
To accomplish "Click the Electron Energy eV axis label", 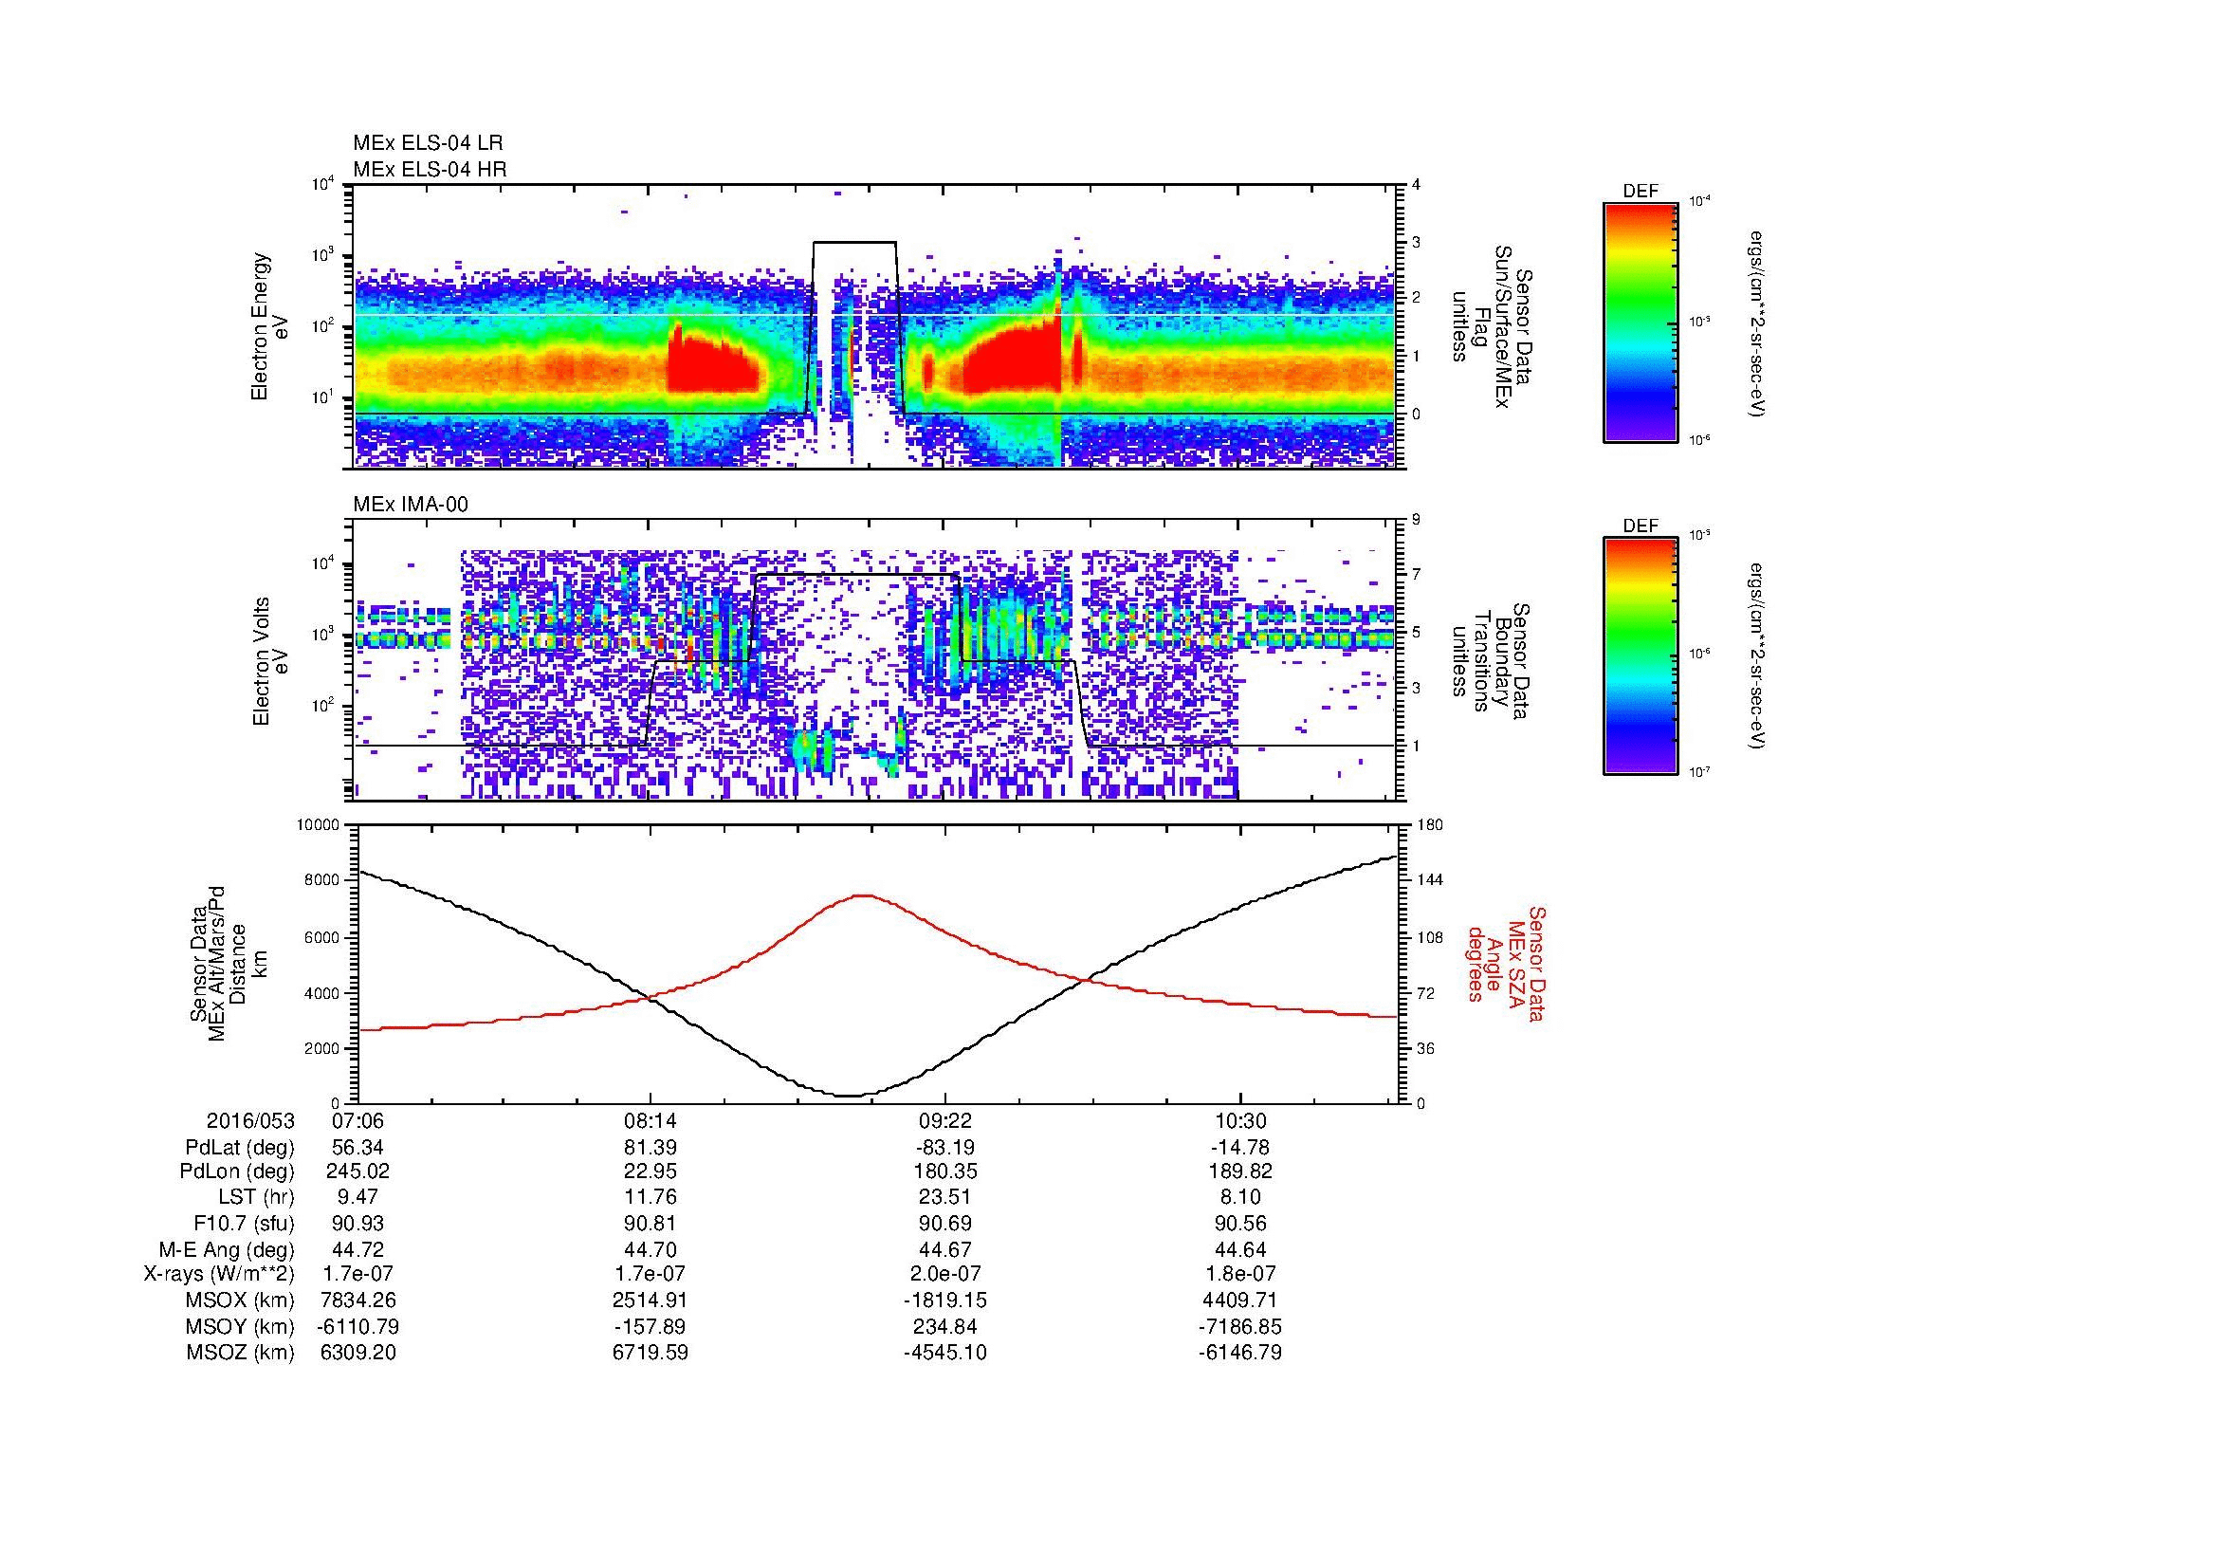I will tap(269, 326).
